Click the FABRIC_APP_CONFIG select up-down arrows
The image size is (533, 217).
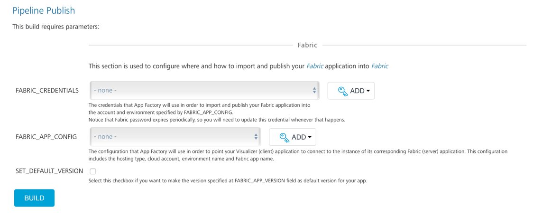[256, 137]
